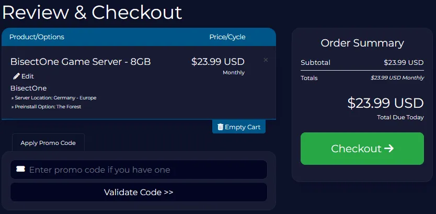Click the pencil Edit icon
This screenshot has width=436, height=214.
[x=16, y=76]
